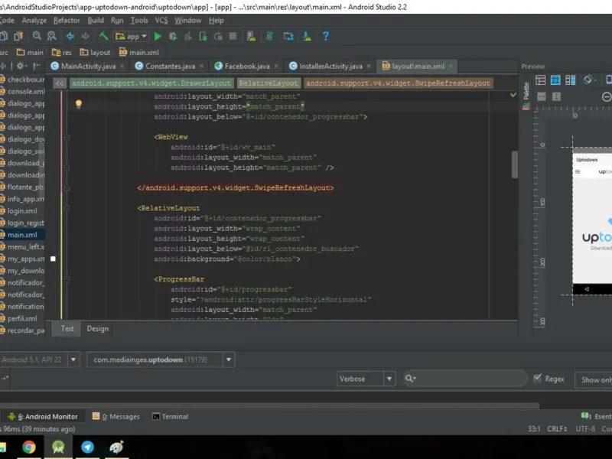The width and height of the screenshot is (612, 459).
Task: Click the Debug app bug icon
Action: pos(174,36)
